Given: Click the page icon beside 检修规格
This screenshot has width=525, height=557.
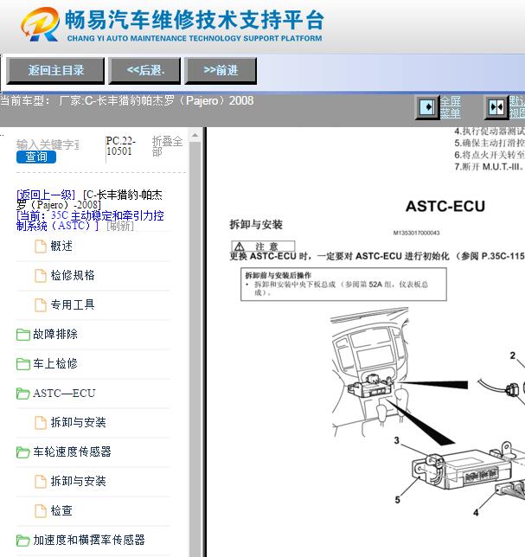Looking at the screenshot, I should pyautogui.click(x=40, y=276).
